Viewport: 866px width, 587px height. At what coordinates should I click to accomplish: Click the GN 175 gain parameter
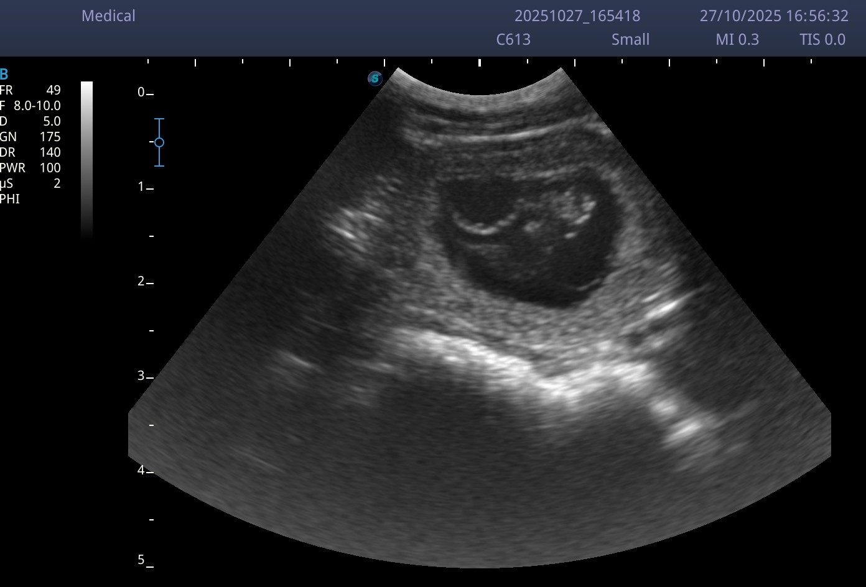pyautogui.click(x=30, y=137)
